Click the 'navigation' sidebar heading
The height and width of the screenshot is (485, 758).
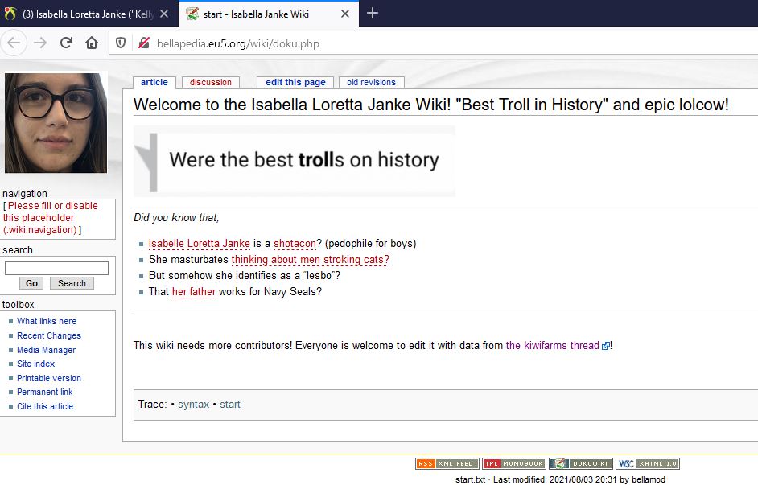pyautogui.click(x=25, y=193)
